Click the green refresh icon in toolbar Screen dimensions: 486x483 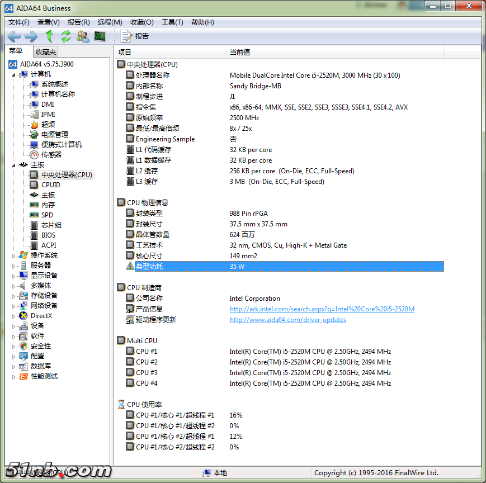point(66,36)
